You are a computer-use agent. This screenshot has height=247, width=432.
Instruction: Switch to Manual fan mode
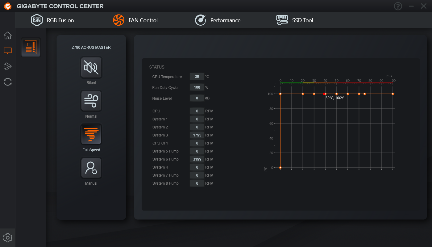(91, 168)
